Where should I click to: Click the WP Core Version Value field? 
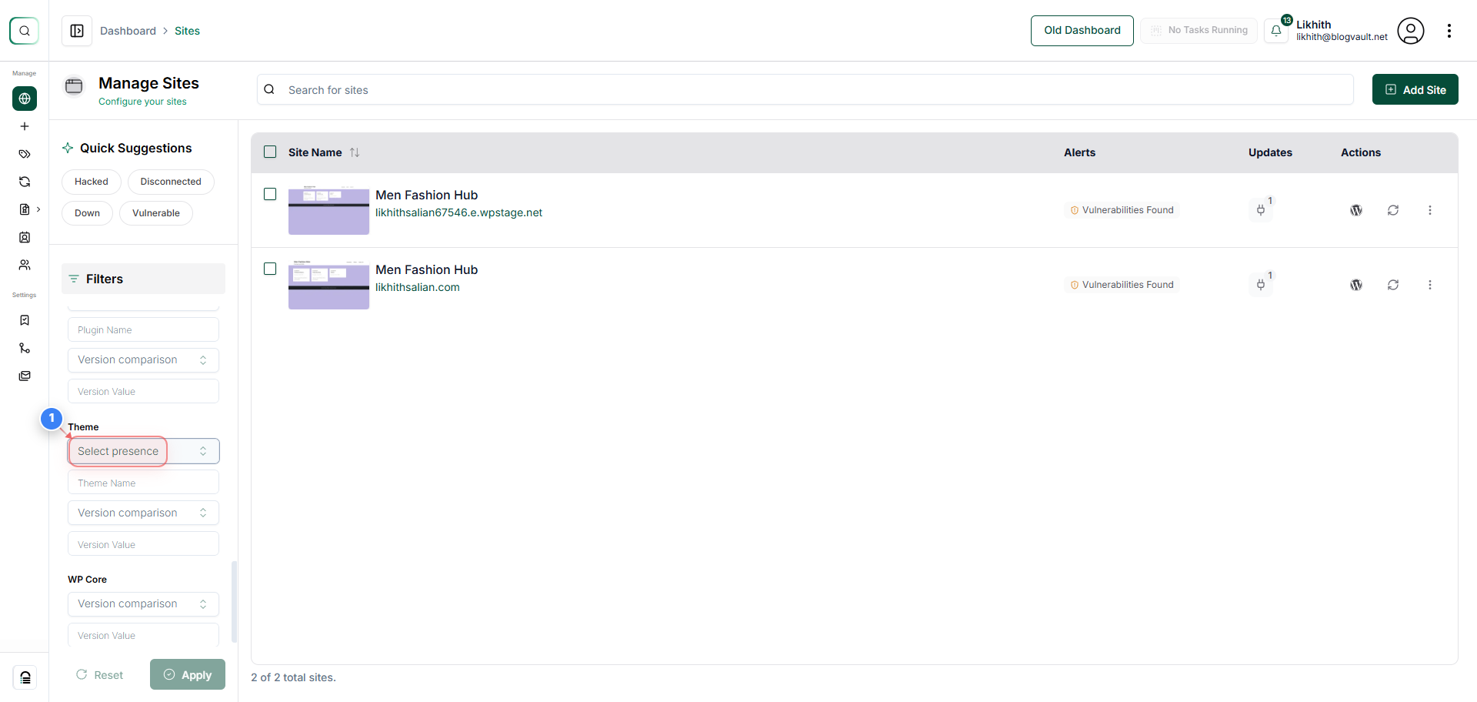[143, 635]
